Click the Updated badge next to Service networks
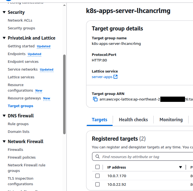The height and width of the screenshot is (191, 193). (x=47, y=69)
